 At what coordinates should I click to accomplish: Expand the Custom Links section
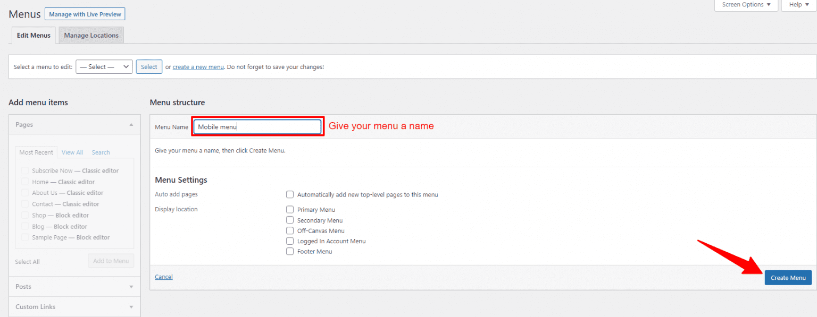pyautogui.click(x=131, y=307)
